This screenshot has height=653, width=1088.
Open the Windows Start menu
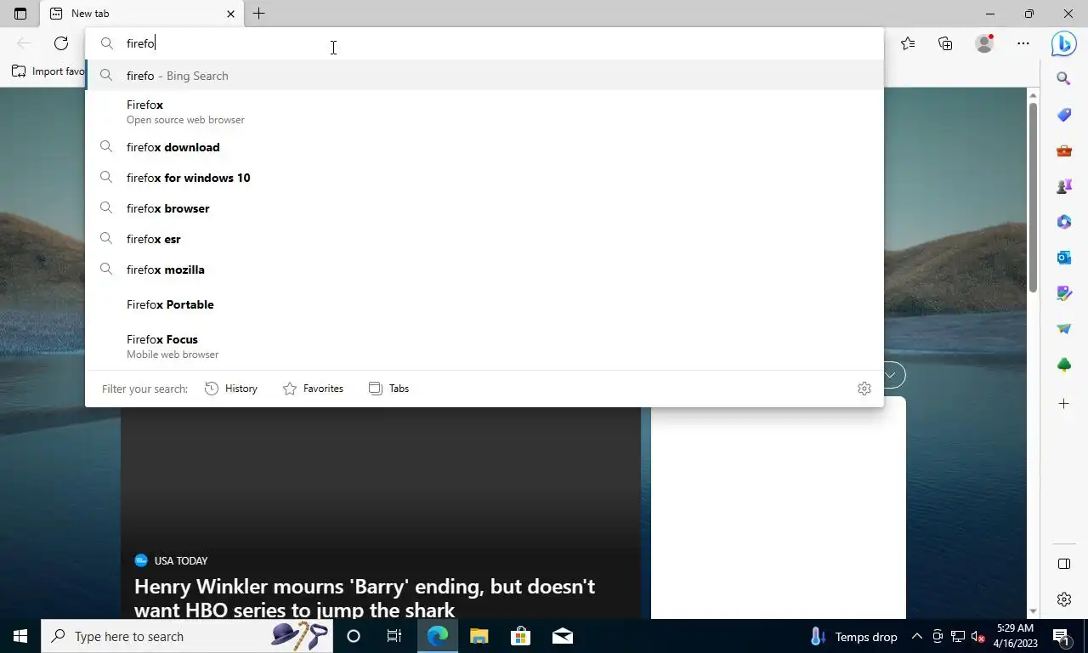tap(20, 636)
